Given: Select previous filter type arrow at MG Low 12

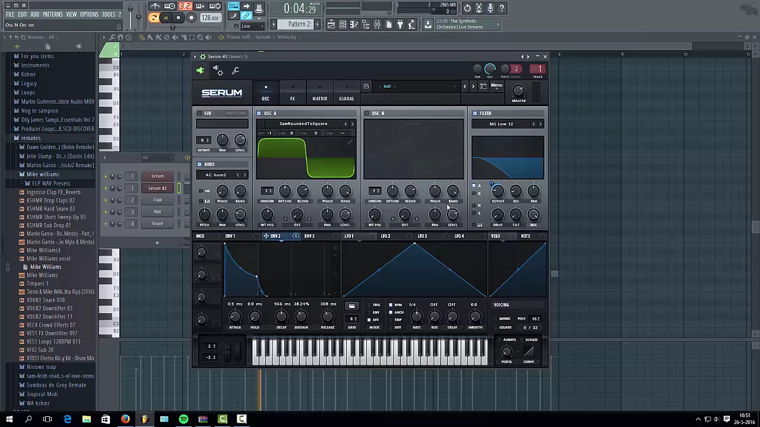Looking at the screenshot, I should click(533, 124).
